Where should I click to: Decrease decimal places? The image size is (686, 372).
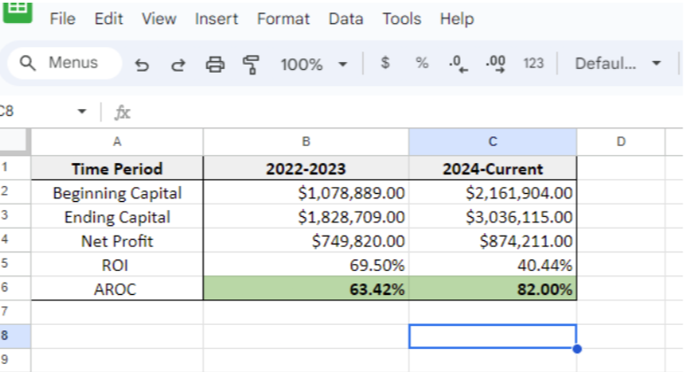pyautogui.click(x=458, y=64)
